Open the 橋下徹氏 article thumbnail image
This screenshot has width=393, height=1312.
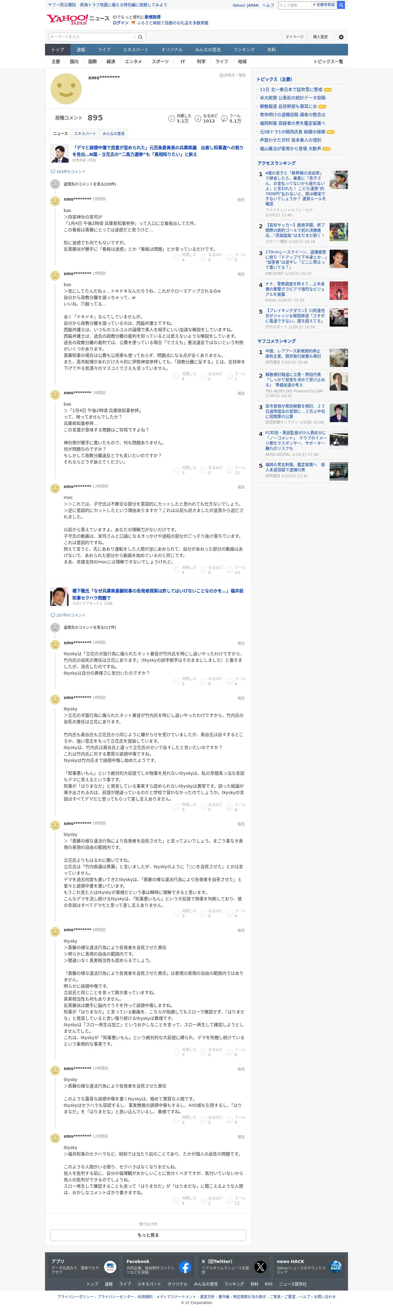60,597
